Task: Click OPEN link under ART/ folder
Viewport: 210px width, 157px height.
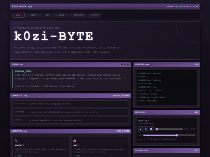Action: point(79,156)
